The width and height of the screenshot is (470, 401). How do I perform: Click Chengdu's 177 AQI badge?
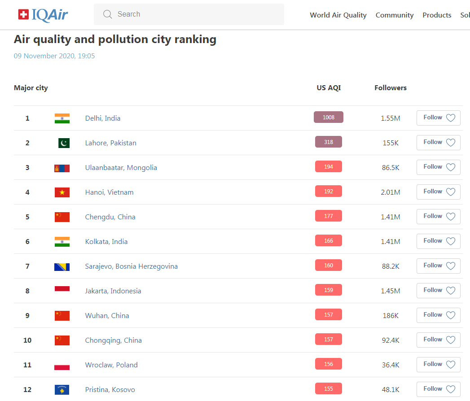(329, 216)
